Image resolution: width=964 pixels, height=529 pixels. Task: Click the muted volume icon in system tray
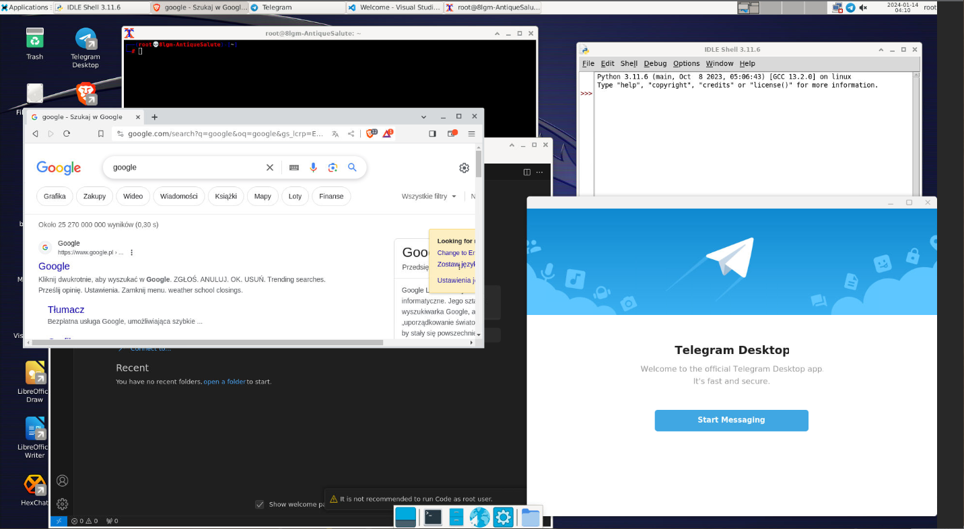point(863,7)
